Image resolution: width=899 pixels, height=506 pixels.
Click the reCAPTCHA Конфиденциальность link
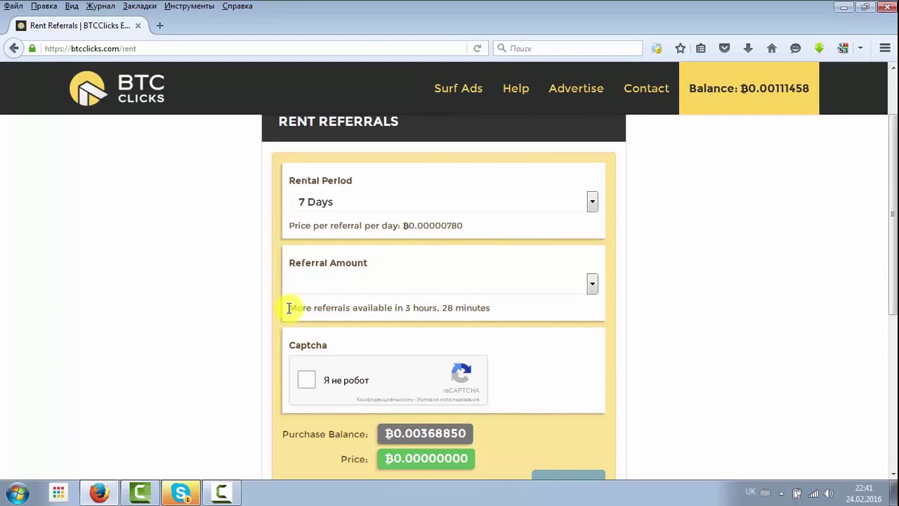[x=385, y=400]
